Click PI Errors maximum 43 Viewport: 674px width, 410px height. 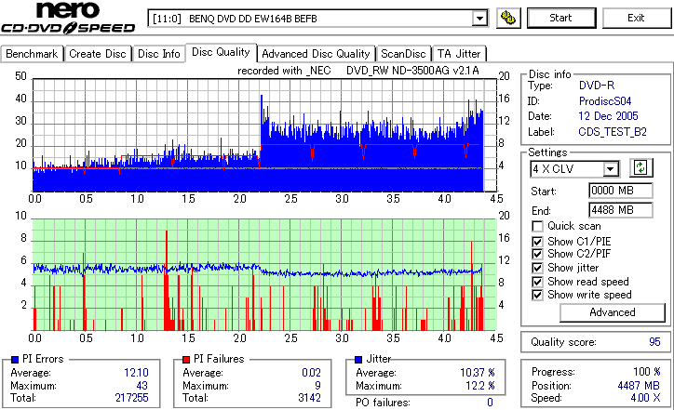[x=142, y=386]
